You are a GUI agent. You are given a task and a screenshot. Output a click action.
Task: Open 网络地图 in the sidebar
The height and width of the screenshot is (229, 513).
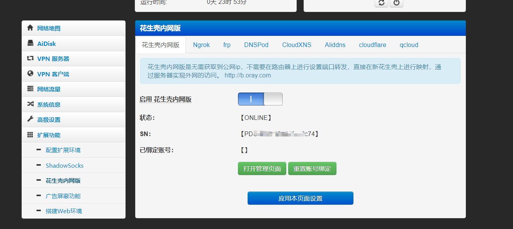point(73,28)
